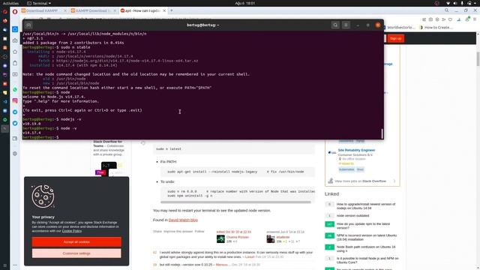The width and height of the screenshot is (480, 270).
Task: Open Terminal app menu dropdown in top bar
Action: 39,3
